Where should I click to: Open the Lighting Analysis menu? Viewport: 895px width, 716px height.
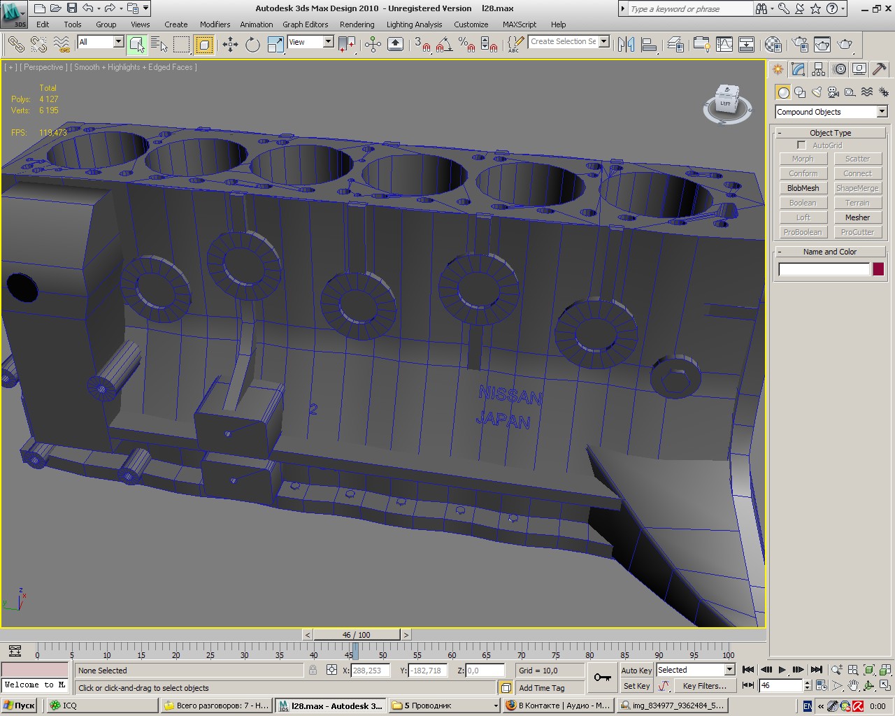(414, 24)
